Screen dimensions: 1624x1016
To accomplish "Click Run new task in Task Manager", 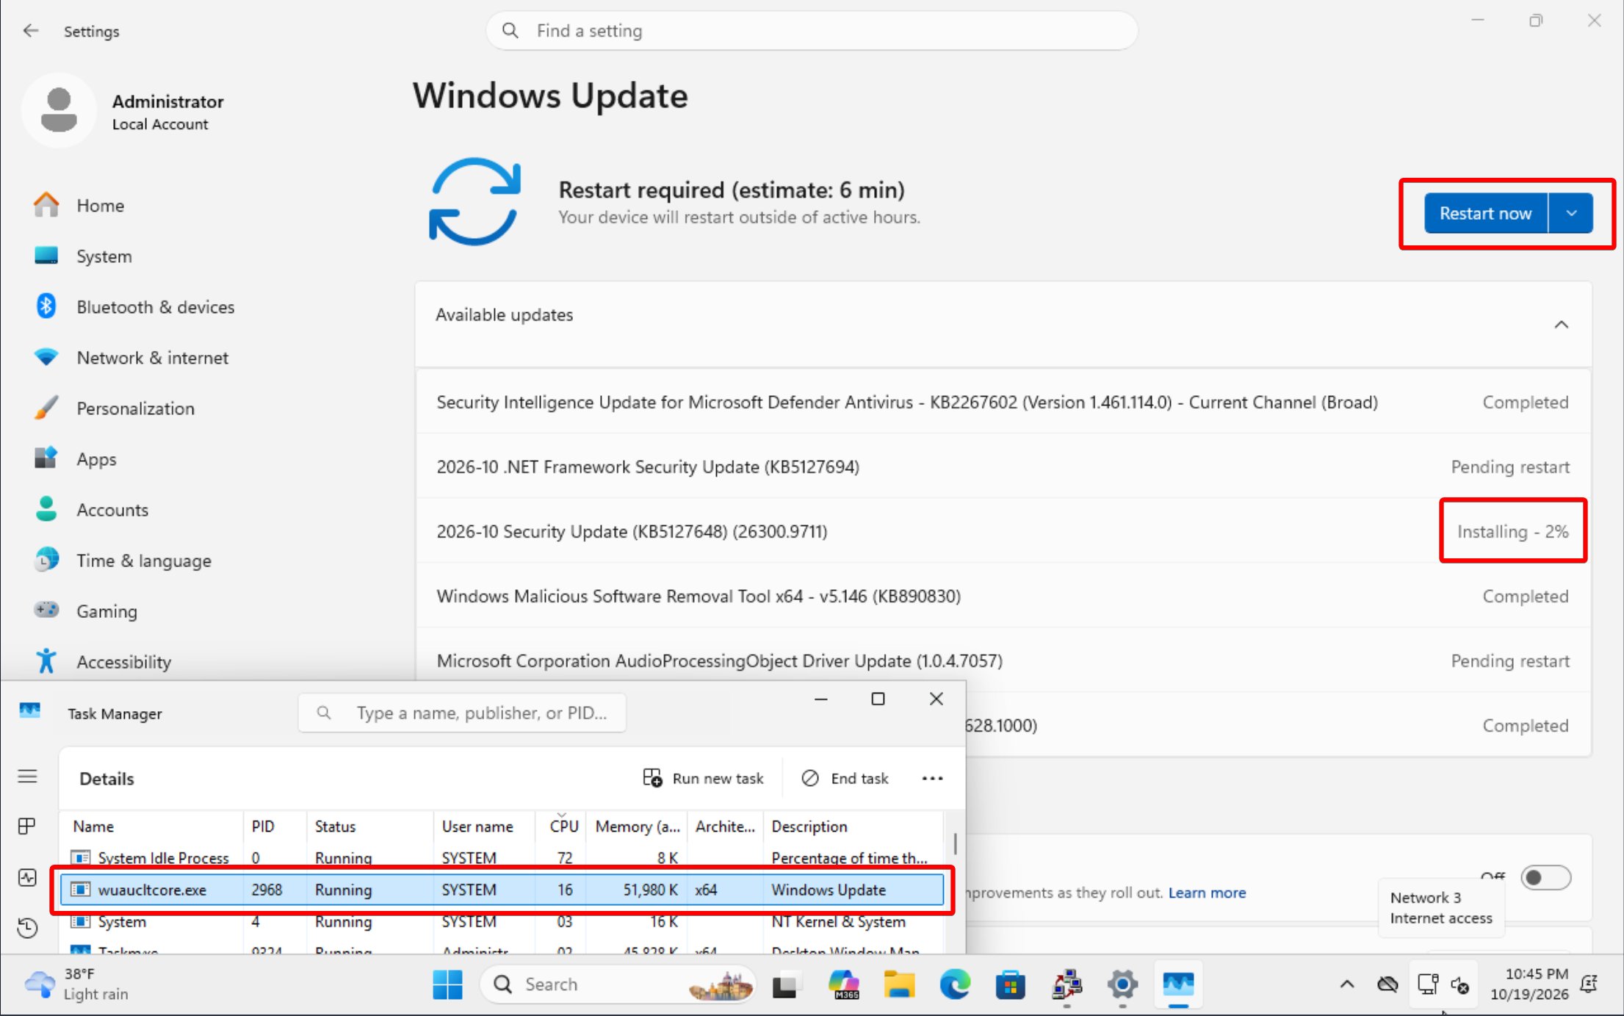I will [x=703, y=778].
